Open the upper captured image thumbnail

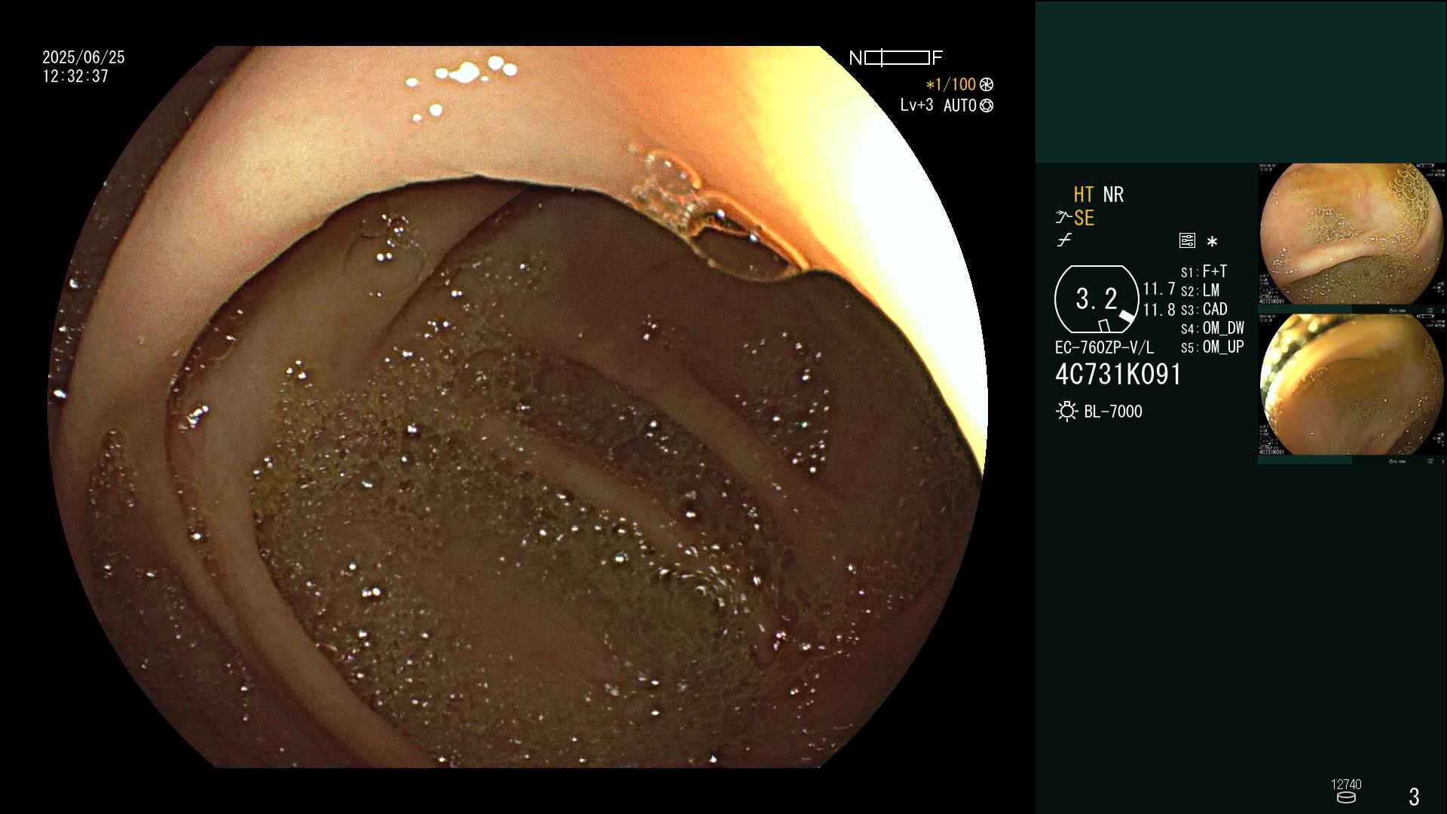click(x=1351, y=234)
